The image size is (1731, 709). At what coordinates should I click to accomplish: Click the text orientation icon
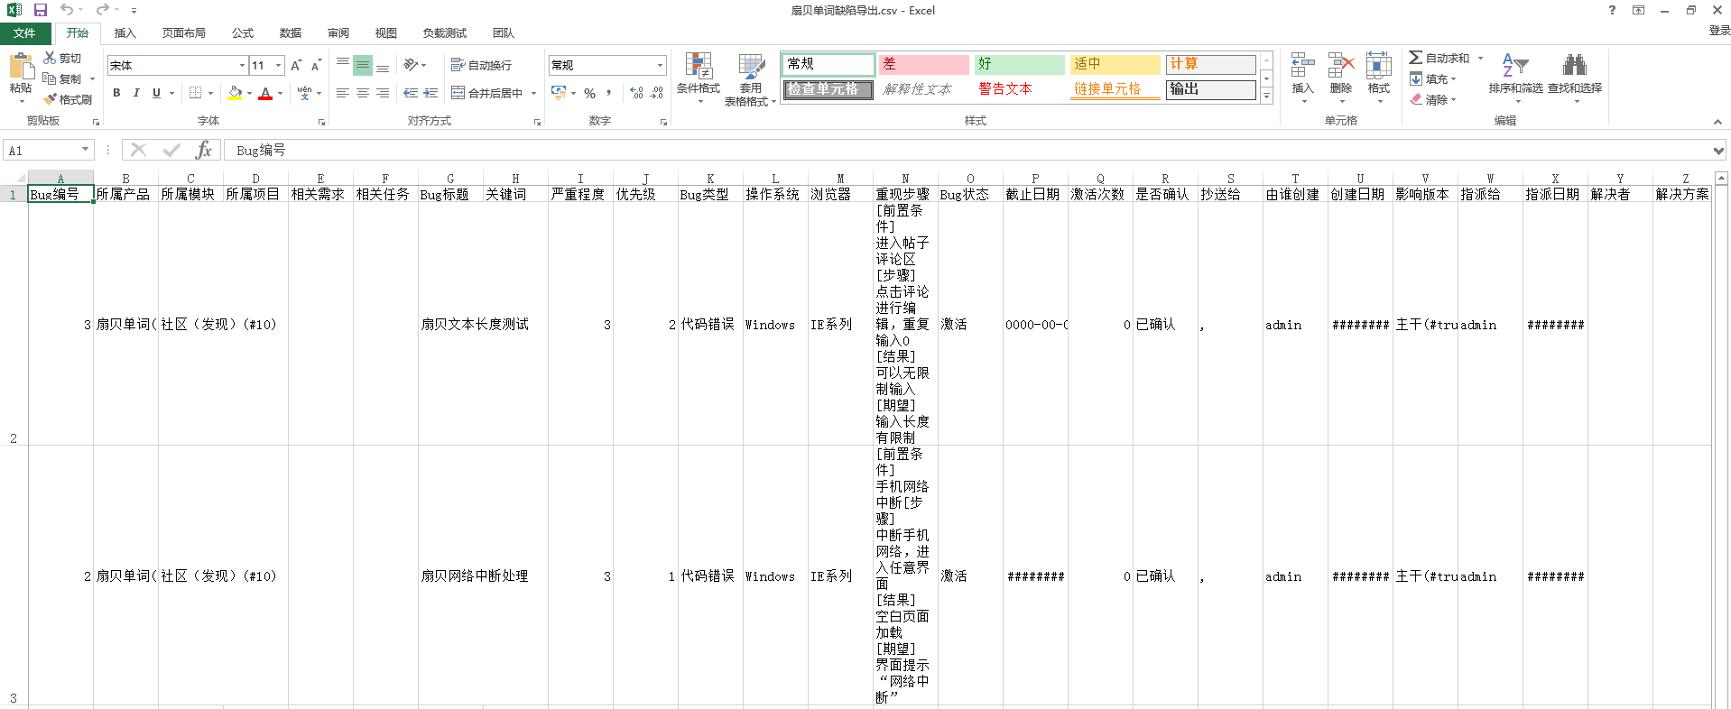(x=411, y=65)
